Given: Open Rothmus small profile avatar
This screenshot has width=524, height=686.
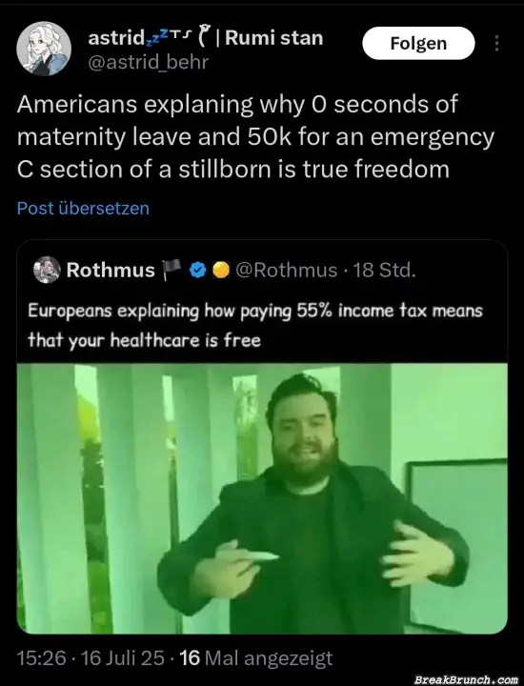Looking at the screenshot, I should tap(47, 270).
